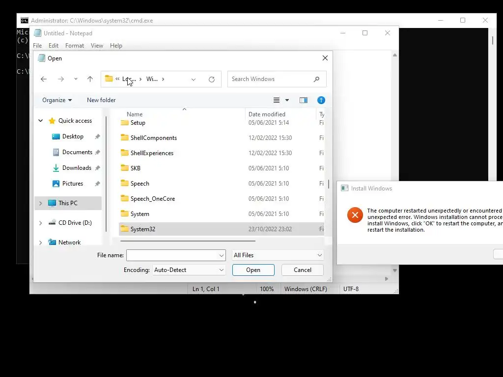Click the New folder button

101,100
